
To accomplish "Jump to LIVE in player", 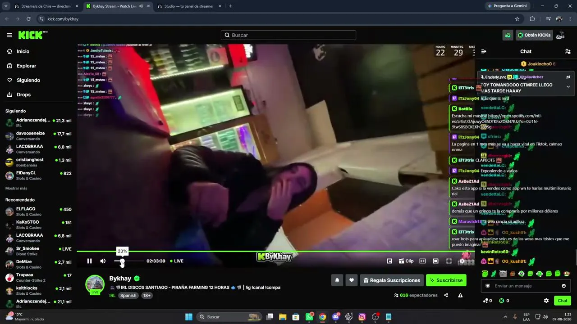I will tap(176, 261).
